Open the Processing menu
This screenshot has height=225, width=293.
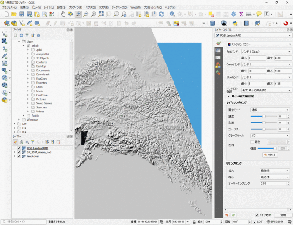click(152, 7)
